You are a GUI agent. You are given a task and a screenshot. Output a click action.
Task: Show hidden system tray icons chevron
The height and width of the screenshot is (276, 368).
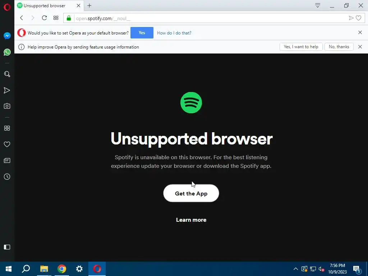pyautogui.click(x=296, y=269)
